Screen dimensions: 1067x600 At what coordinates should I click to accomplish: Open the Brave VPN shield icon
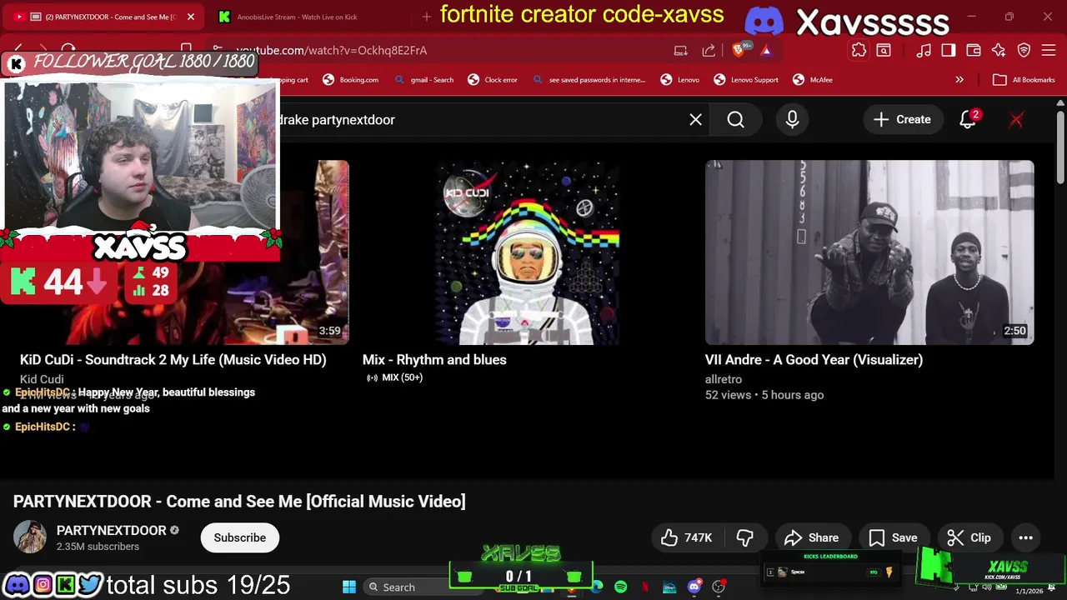(1024, 51)
